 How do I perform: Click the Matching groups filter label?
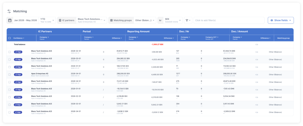pos(123,20)
